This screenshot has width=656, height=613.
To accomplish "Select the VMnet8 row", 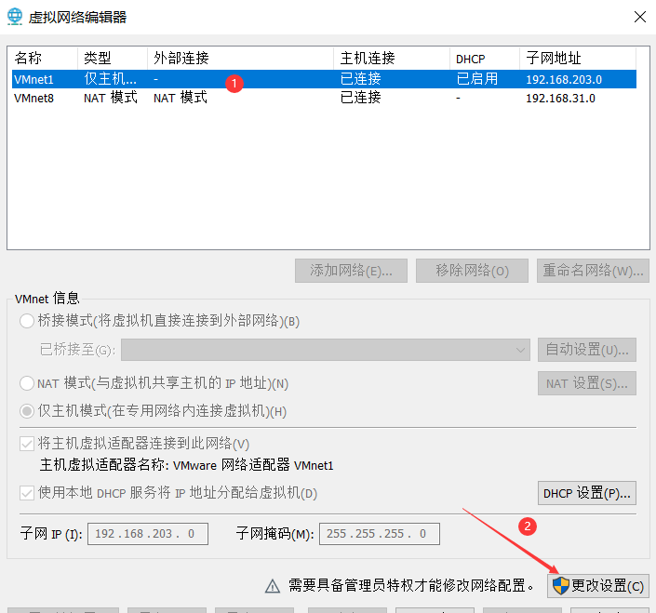I will click(324, 98).
